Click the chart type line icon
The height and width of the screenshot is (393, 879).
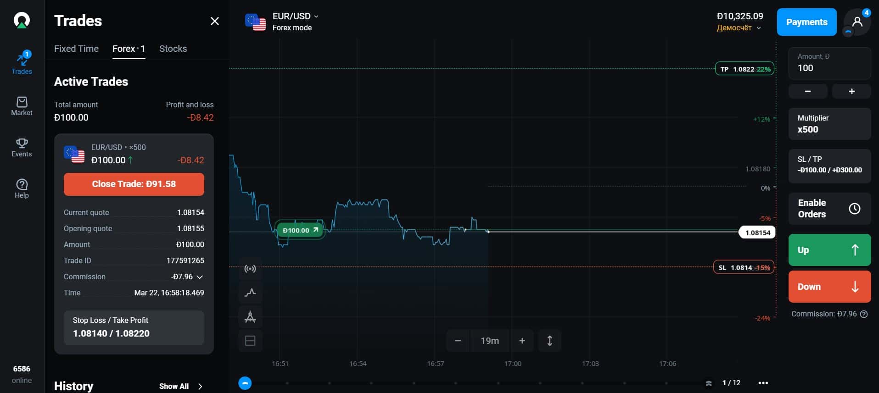pyautogui.click(x=250, y=293)
